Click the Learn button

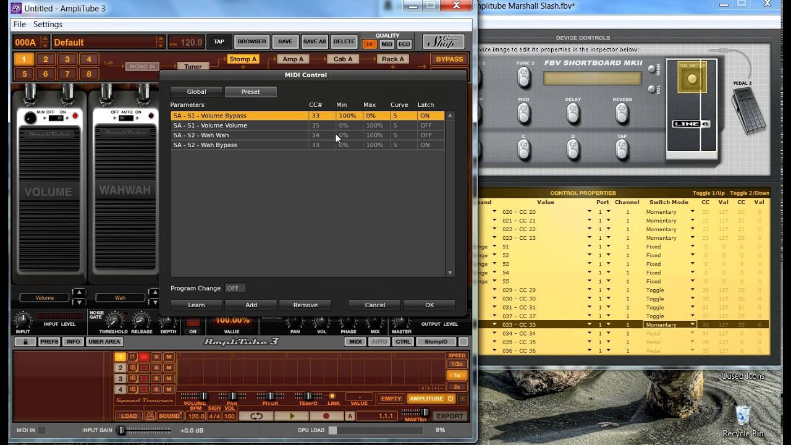(197, 305)
